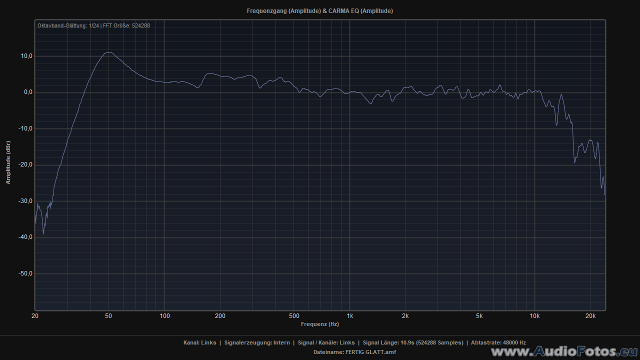
Task: Click the chart title 'Frequenzgang (Amplitude) & CARMA EQ (Amplitude)'
Action: (x=320, y=11)
